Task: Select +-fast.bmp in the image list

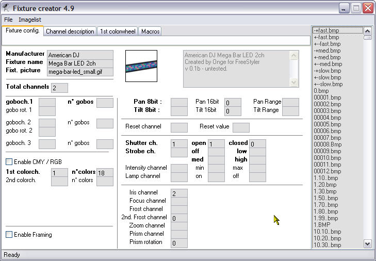Action: tap(338, 37)
